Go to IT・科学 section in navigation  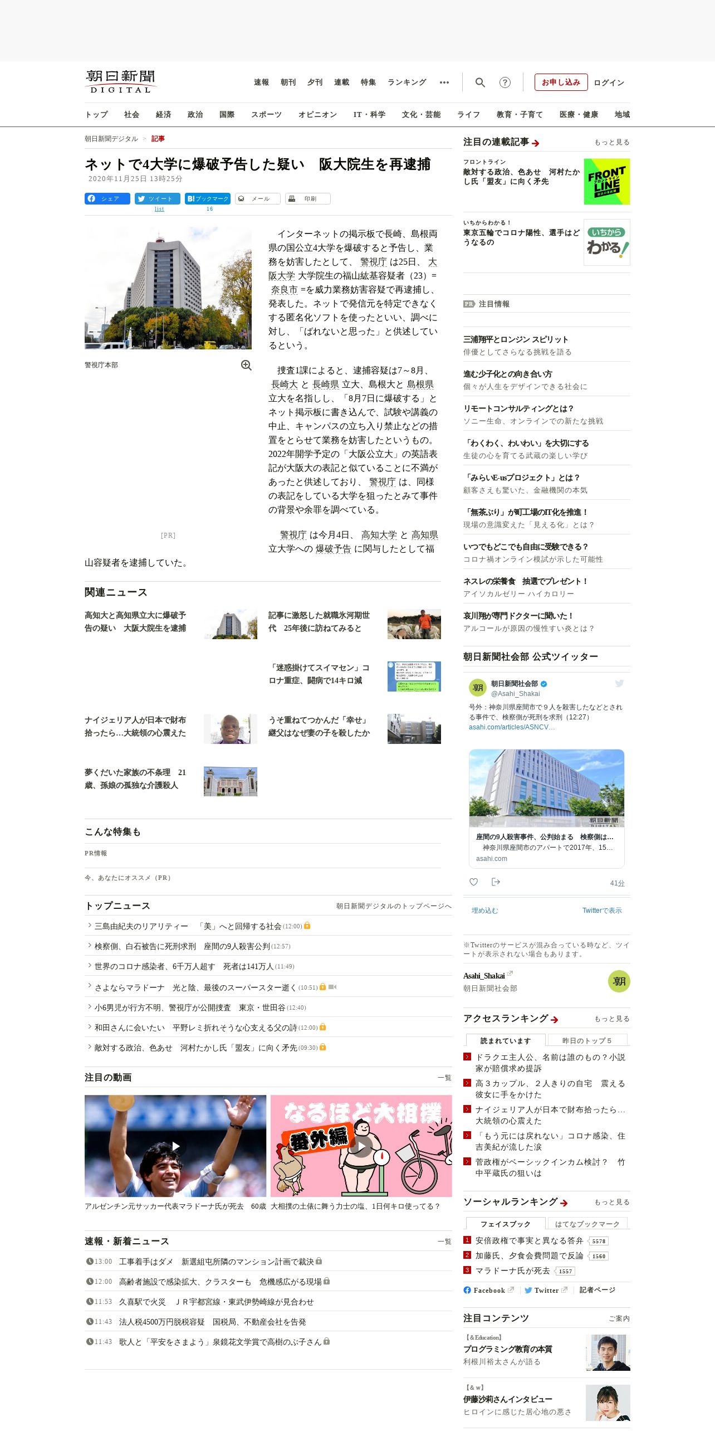[x=369, y=114]
